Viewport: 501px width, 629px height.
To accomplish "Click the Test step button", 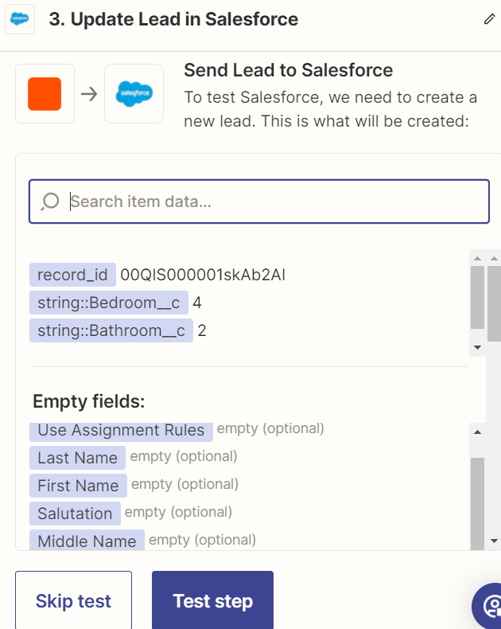I will 212,600.
